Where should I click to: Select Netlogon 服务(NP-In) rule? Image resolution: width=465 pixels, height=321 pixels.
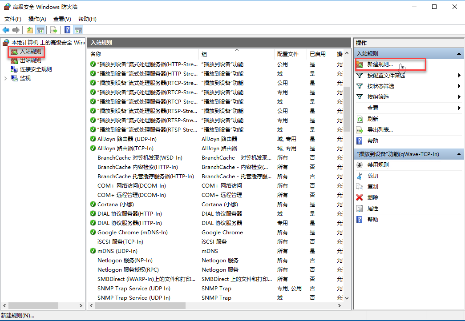pos(125,261)
